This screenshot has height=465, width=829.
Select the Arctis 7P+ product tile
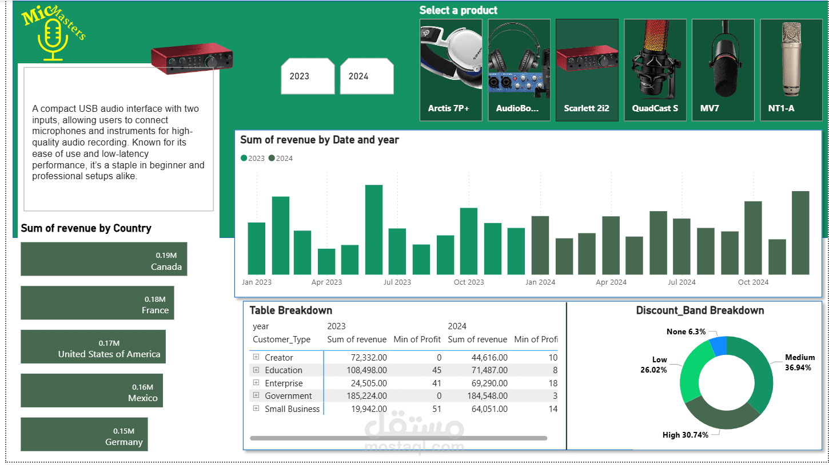pos(451,70)
